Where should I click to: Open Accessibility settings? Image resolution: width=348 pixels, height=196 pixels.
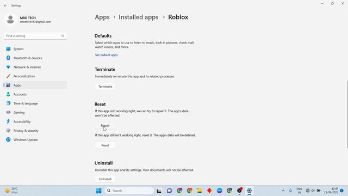click(x=35, y=121)
